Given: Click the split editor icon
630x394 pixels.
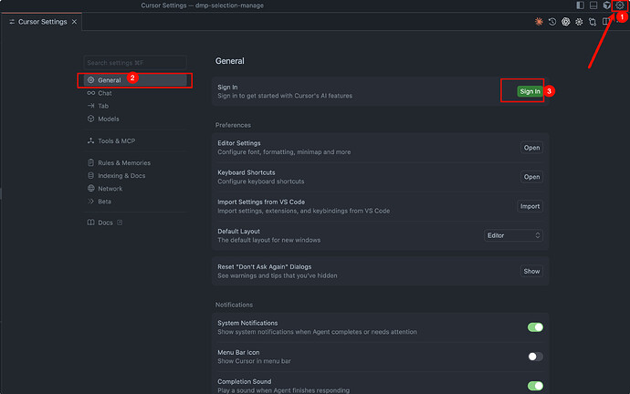Looking at the screenshot, I should (x=605, y=22).
